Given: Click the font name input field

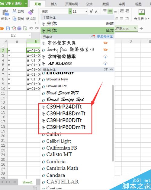Looking at the screenshot, I should (x=54, y=11).
